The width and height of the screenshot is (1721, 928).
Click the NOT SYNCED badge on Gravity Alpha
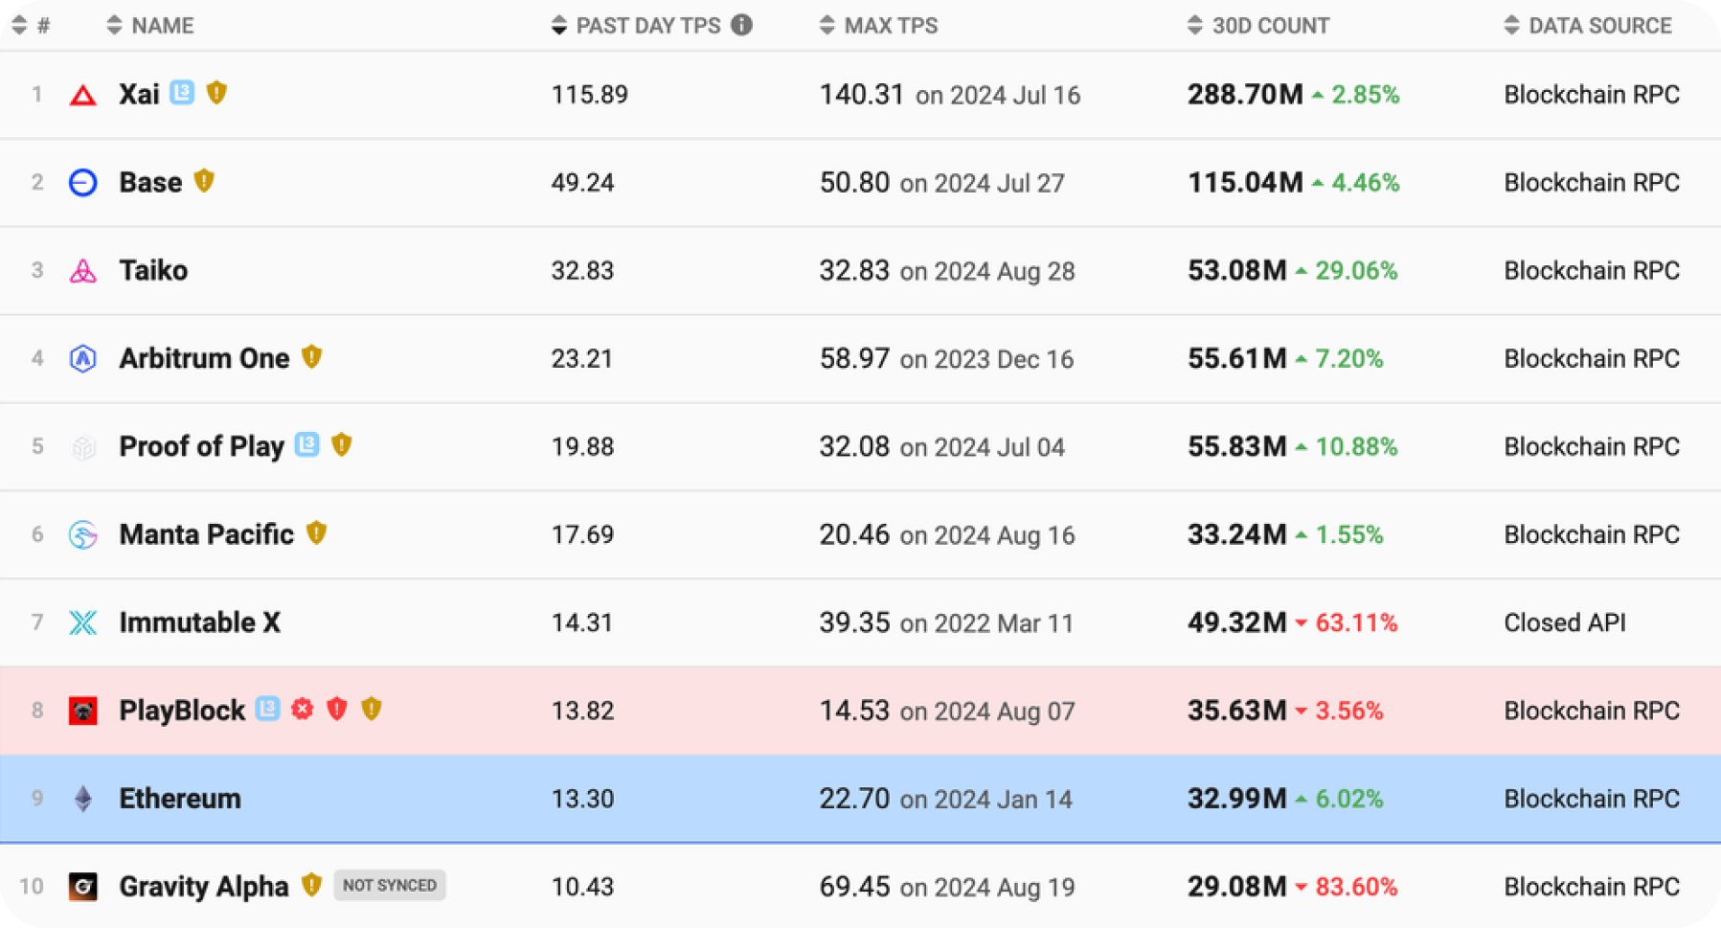click(390, 885)
